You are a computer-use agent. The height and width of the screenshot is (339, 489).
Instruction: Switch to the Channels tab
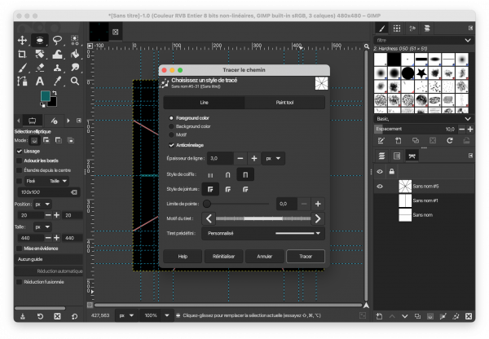click(x=397, y=156)
